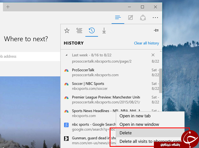Close the Edge window

[x=155, y=7]
